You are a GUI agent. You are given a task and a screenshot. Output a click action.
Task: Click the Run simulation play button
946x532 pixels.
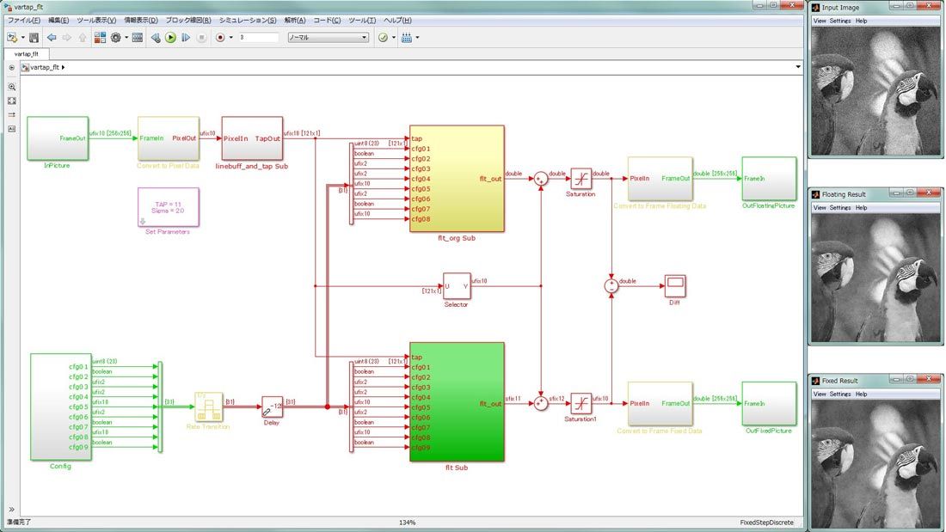pyautogui.click(x=170, y=38)
